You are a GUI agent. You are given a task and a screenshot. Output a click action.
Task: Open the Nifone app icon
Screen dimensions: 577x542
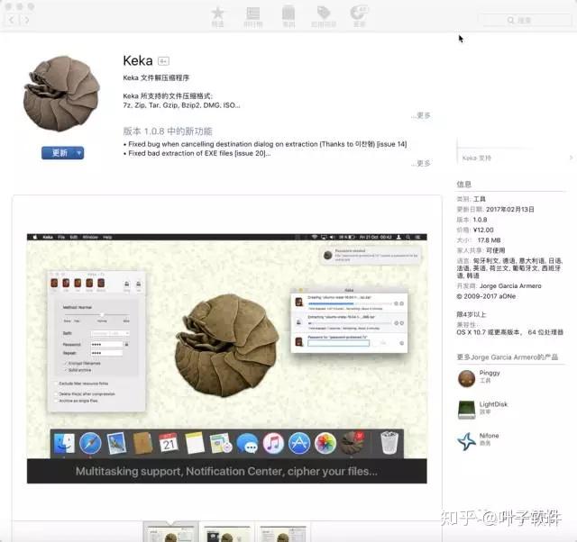coord(466,441)
